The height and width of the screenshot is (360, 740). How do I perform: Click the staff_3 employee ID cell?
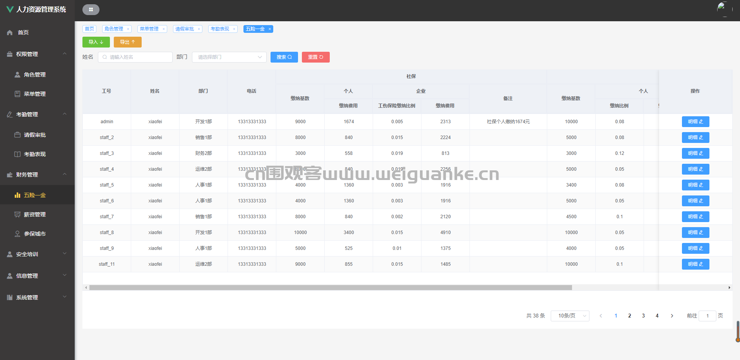point(107,153)
